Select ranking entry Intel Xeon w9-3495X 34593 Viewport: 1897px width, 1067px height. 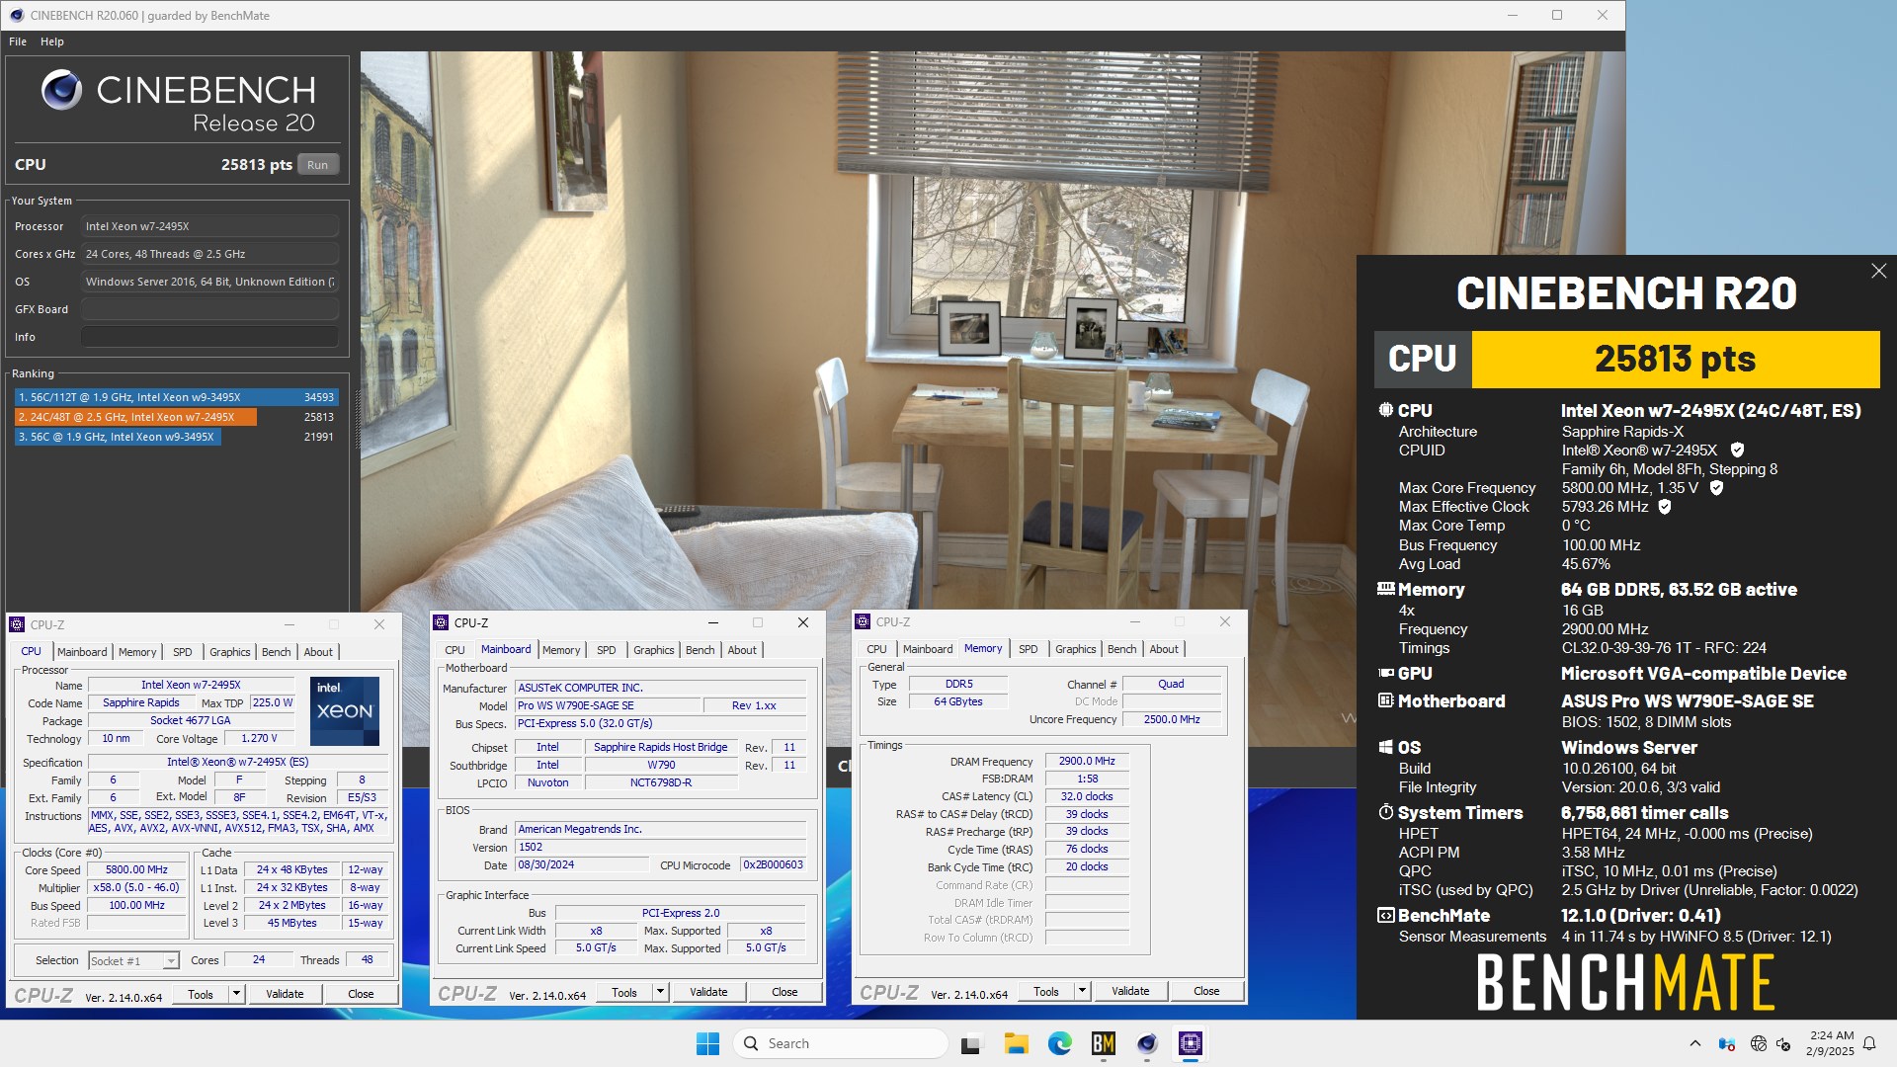point(177,397)
